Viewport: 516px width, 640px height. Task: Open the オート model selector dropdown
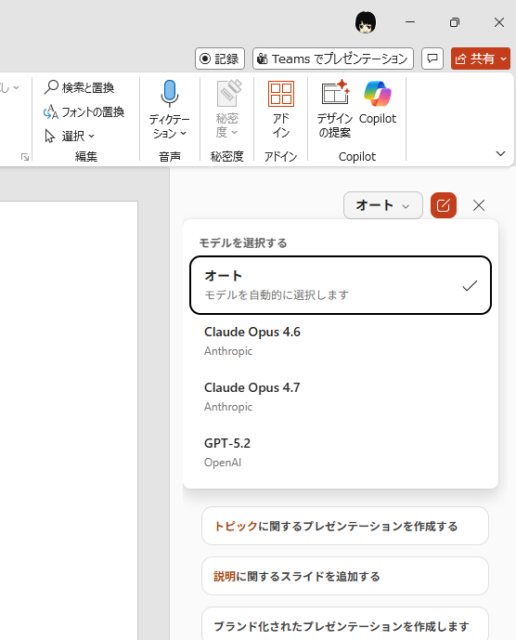[x=382, y=205]
